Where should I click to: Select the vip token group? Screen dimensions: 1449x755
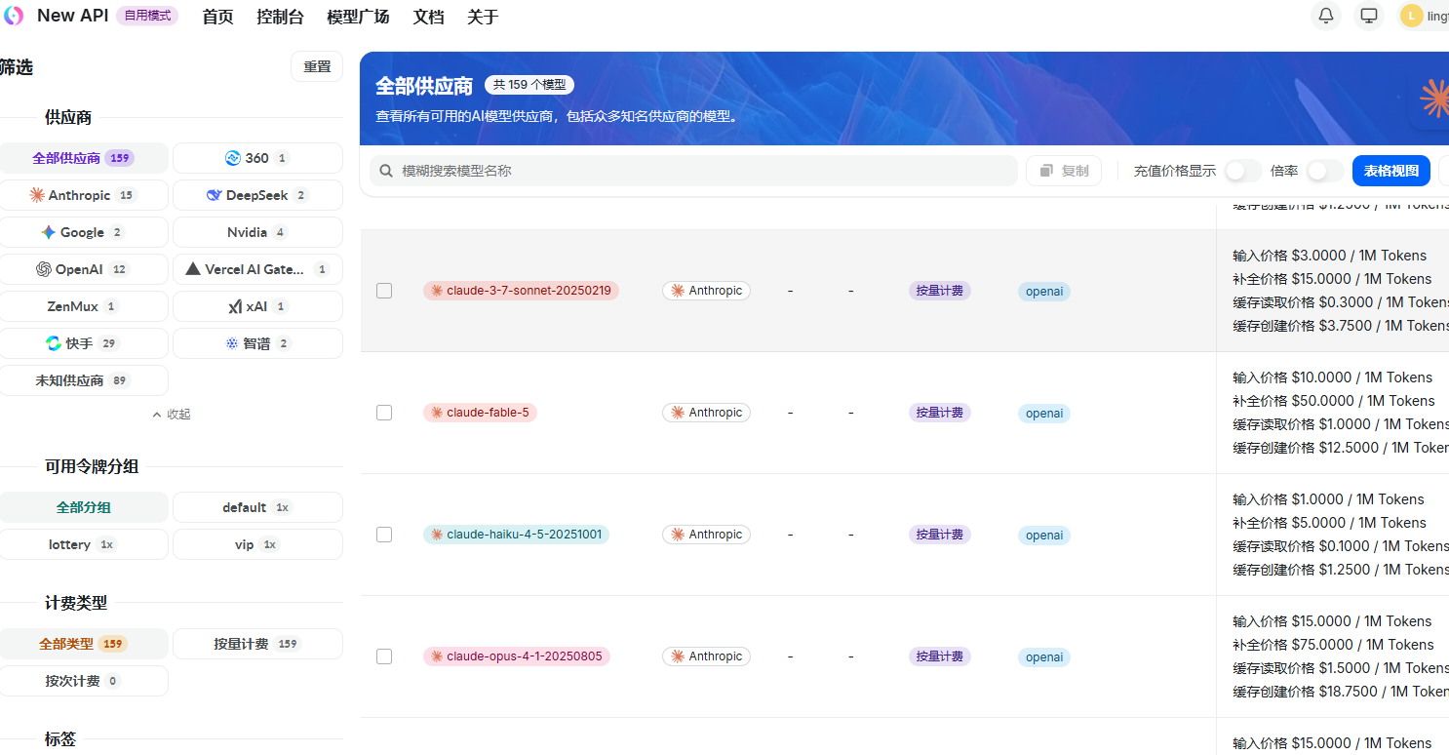coord(257,544)
